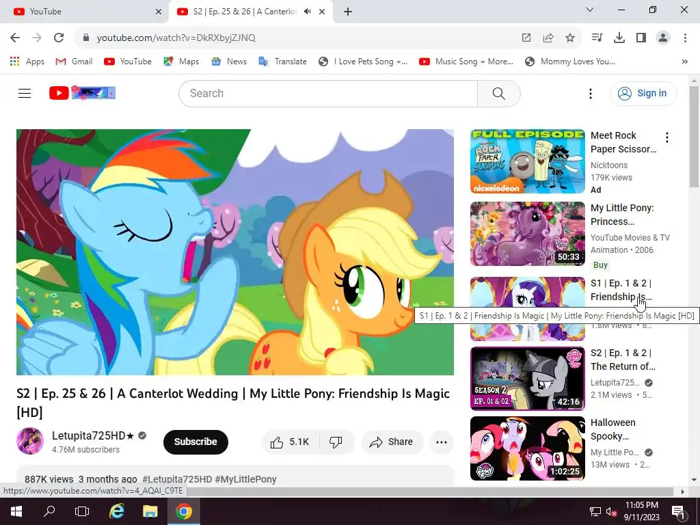Click the address bar URL
Viewport: 700px width, 525px height.
[x=176, y=38]
